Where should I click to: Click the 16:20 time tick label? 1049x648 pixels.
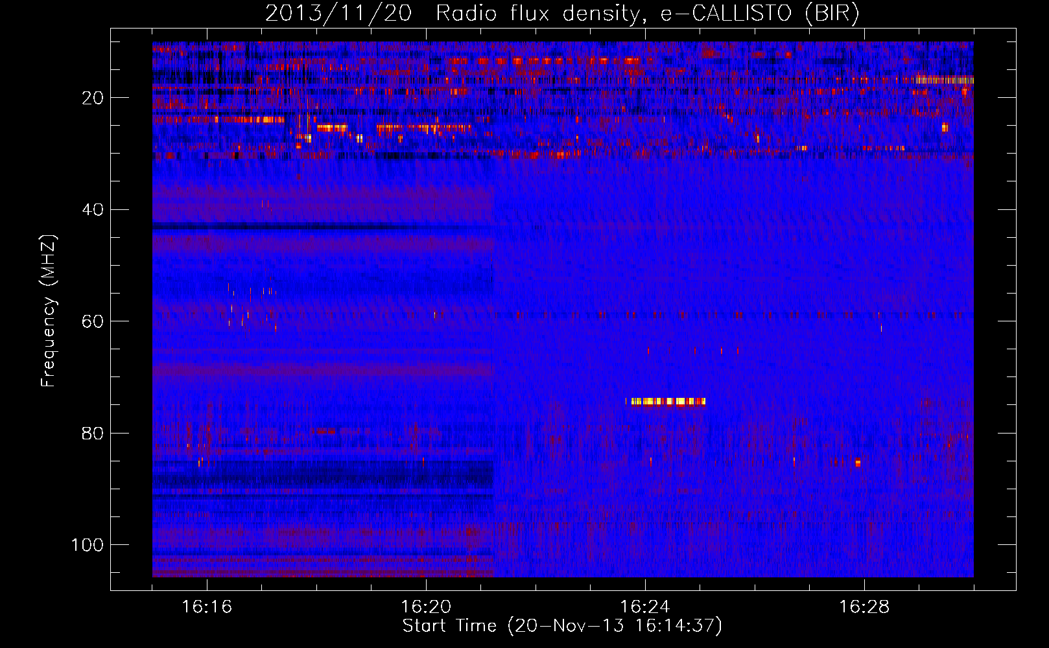(426, 607)
